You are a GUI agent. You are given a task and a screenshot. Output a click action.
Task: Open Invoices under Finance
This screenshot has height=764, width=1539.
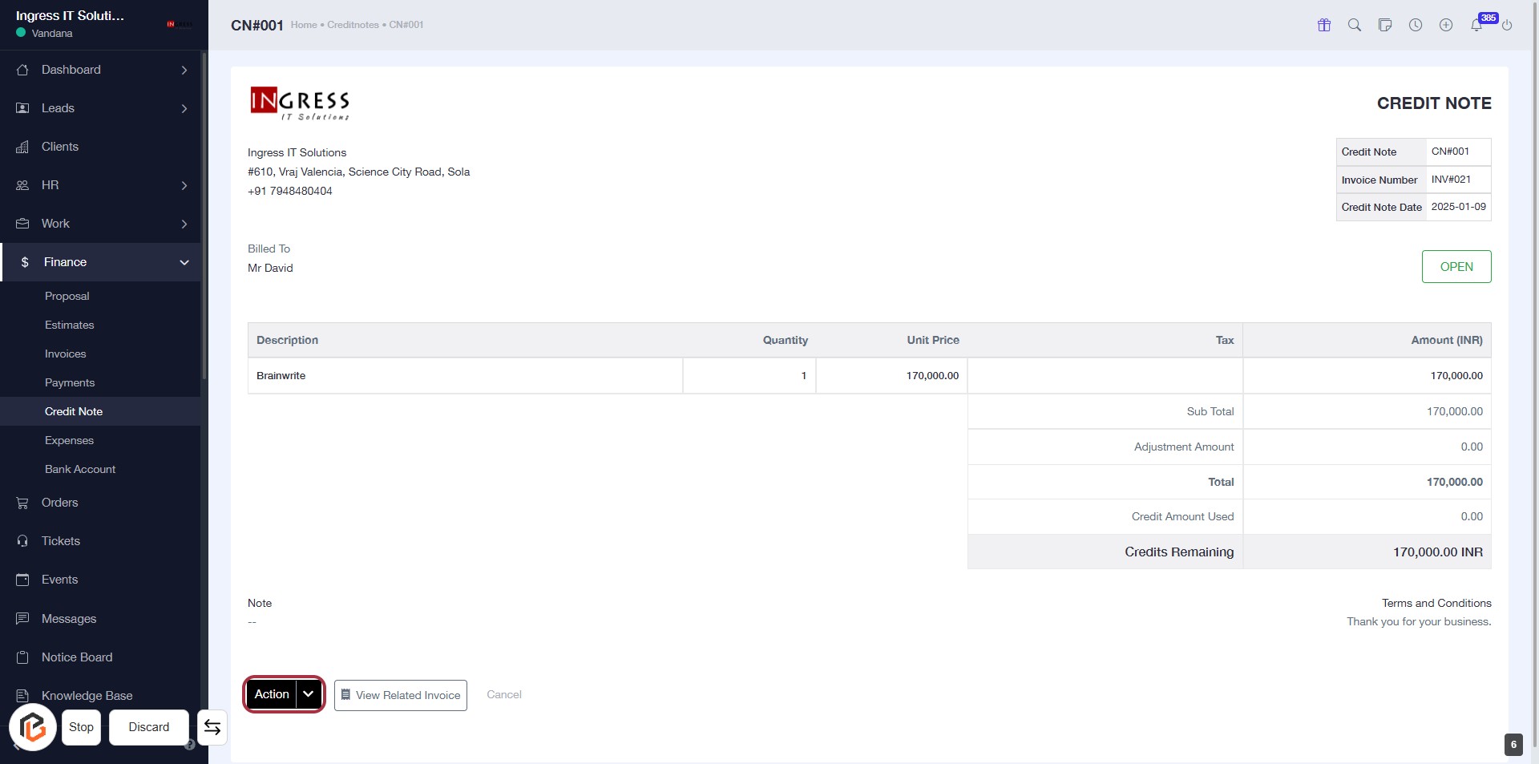tap(65, 354)
